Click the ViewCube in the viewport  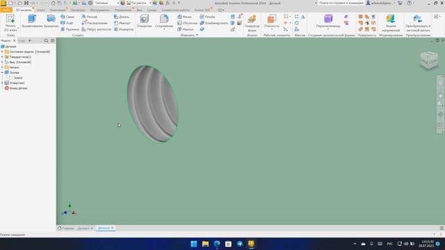[x=429, y=60]
